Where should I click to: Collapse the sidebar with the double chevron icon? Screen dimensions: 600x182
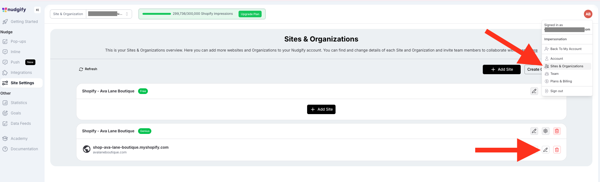pos(37,10)
